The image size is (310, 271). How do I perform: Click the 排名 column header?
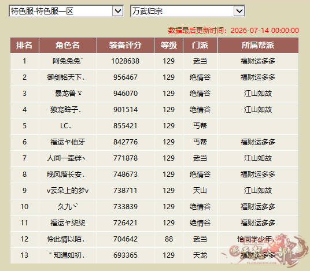point(24,45)
